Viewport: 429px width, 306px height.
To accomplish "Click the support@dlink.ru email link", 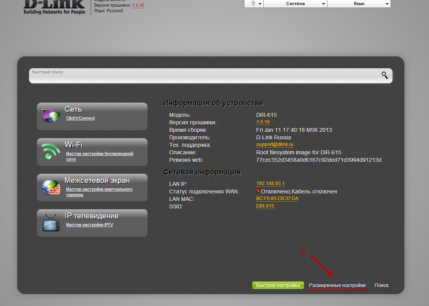I will [275, 145].
